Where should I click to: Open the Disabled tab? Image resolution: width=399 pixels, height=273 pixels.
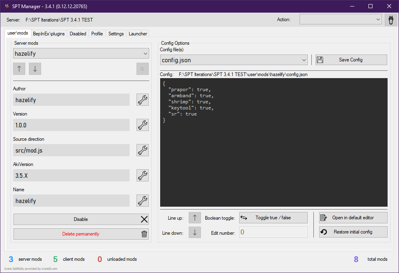(78, 34)
